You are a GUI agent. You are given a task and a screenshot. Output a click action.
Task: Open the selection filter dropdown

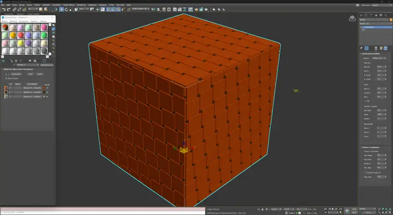pos(33,9)
